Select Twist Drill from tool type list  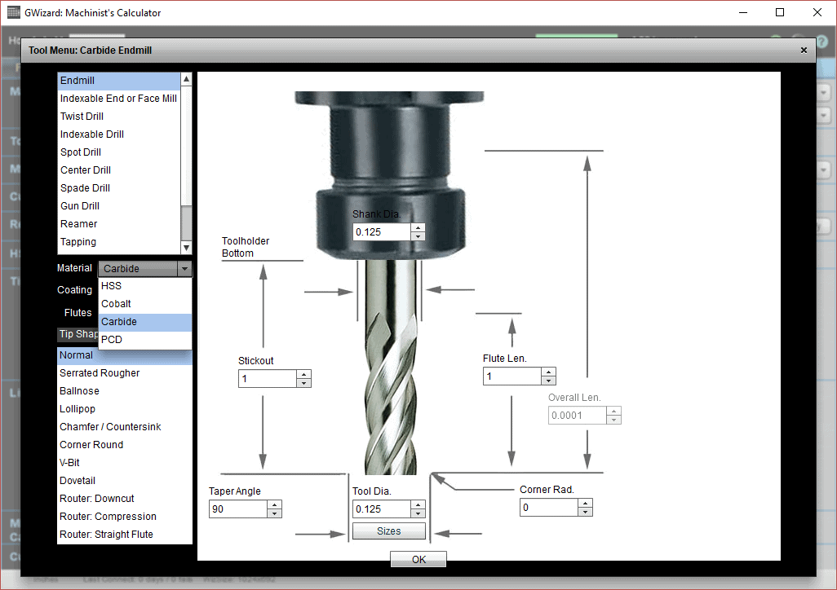tap(81, 116)
